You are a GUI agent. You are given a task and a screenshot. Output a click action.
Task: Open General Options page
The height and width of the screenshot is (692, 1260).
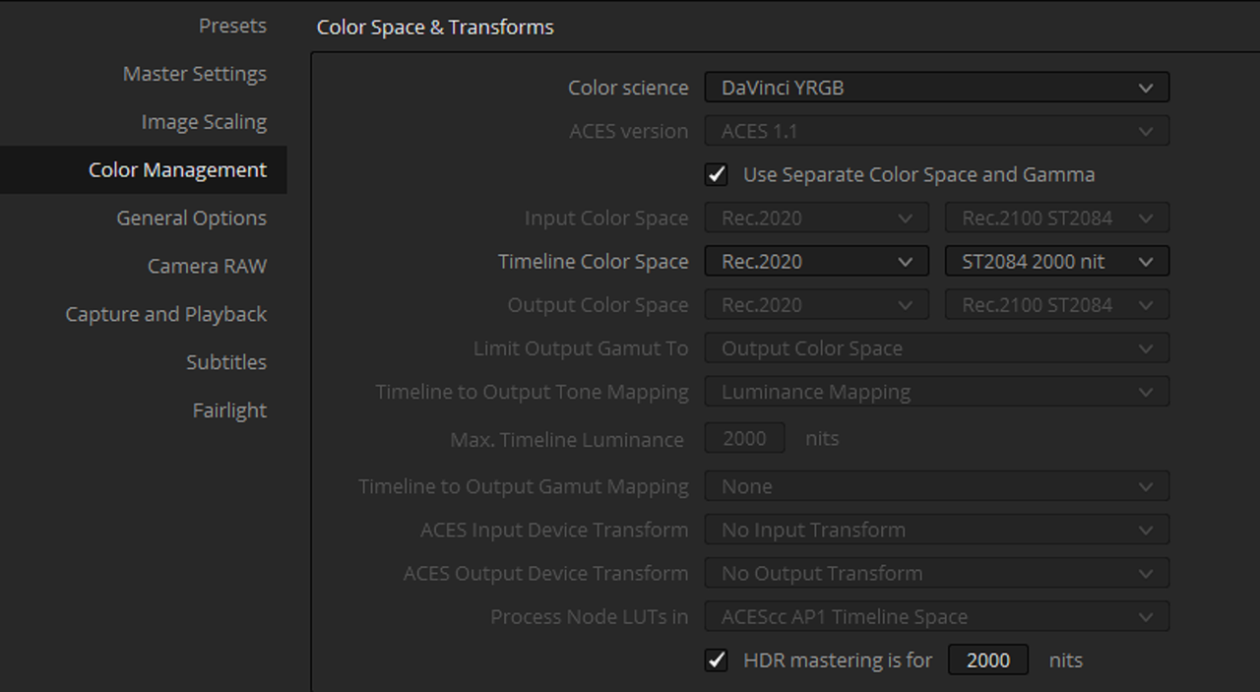tap(191, 219)
